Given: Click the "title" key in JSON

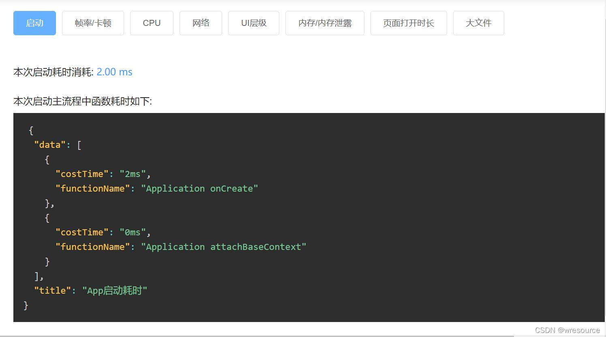Looking at the screenshot, I should point(52,290).
